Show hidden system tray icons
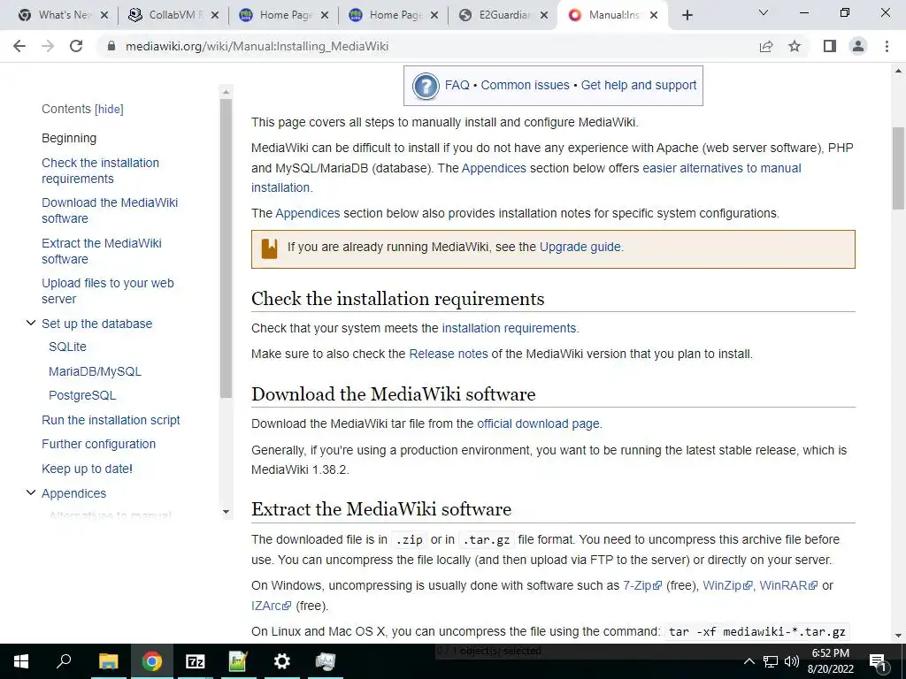 click(749, 661)
